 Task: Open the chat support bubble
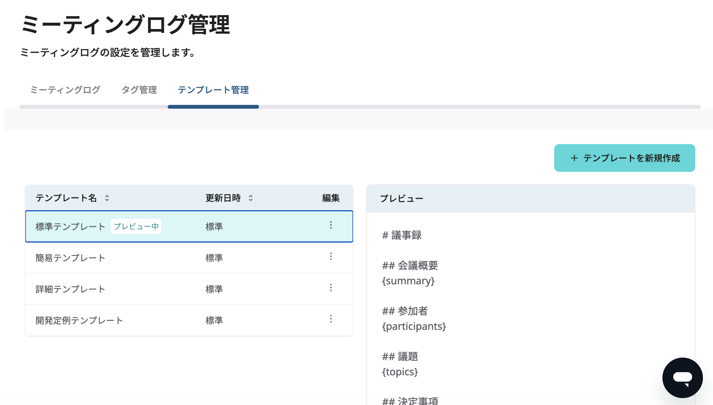coord(682,378)
